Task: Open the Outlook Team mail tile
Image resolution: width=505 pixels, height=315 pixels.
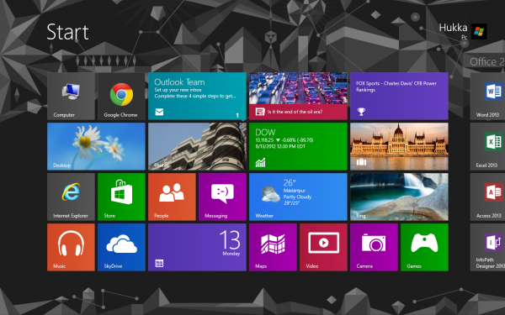Action: (x=197, y=96)
